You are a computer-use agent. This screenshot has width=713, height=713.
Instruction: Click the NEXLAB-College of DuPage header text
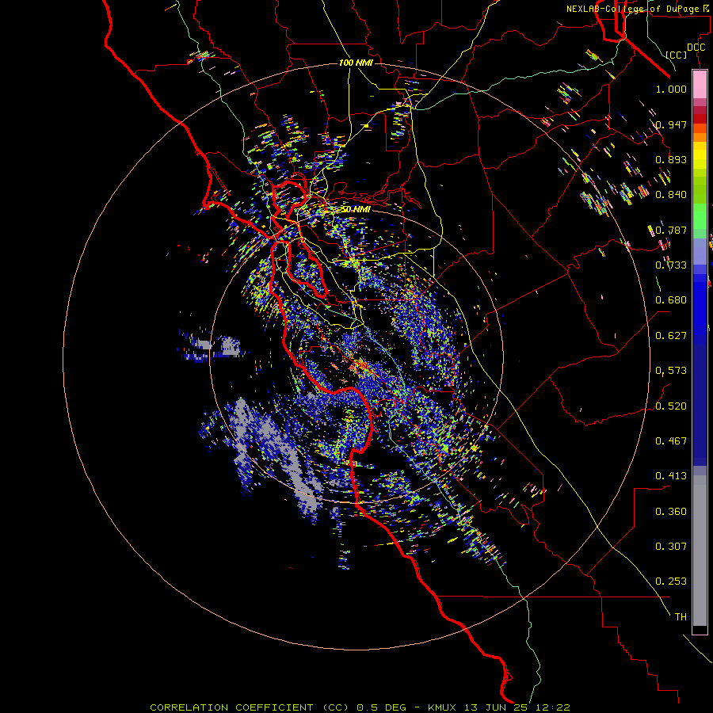point(639,9)
